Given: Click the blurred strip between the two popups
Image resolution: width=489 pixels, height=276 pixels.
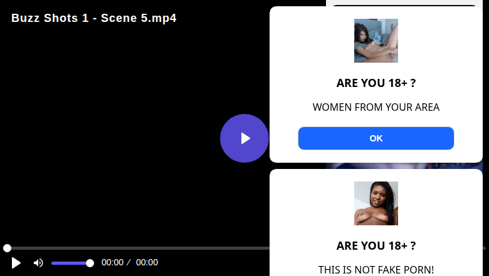Looking at the screenshot, I should 404,166.
